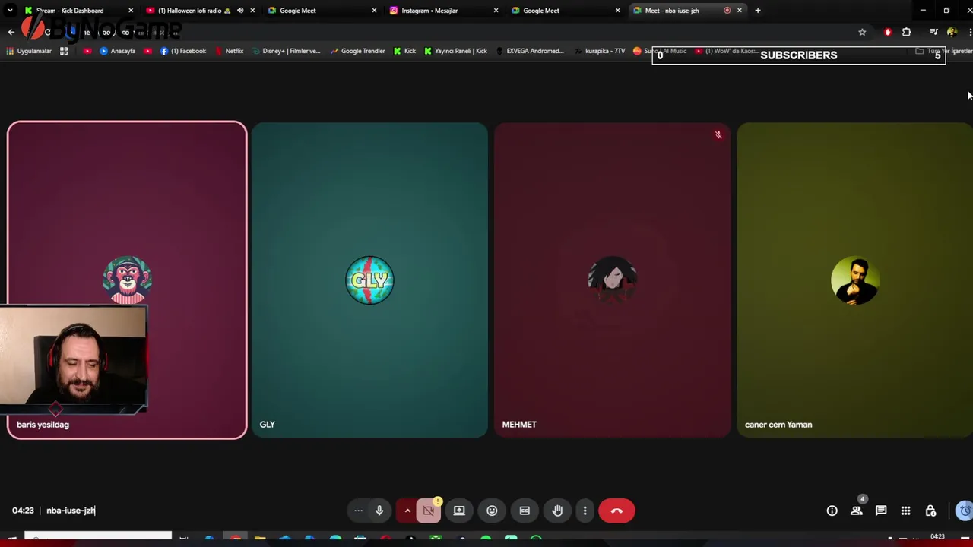This screenshot has height=547, width=973.
Task: Select caner cem Yaman's tile
Action: pos(854,280)
